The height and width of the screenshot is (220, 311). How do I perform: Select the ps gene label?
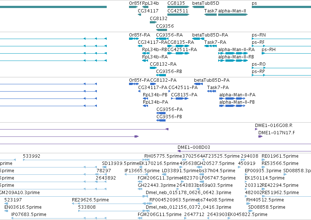point(254,3)
